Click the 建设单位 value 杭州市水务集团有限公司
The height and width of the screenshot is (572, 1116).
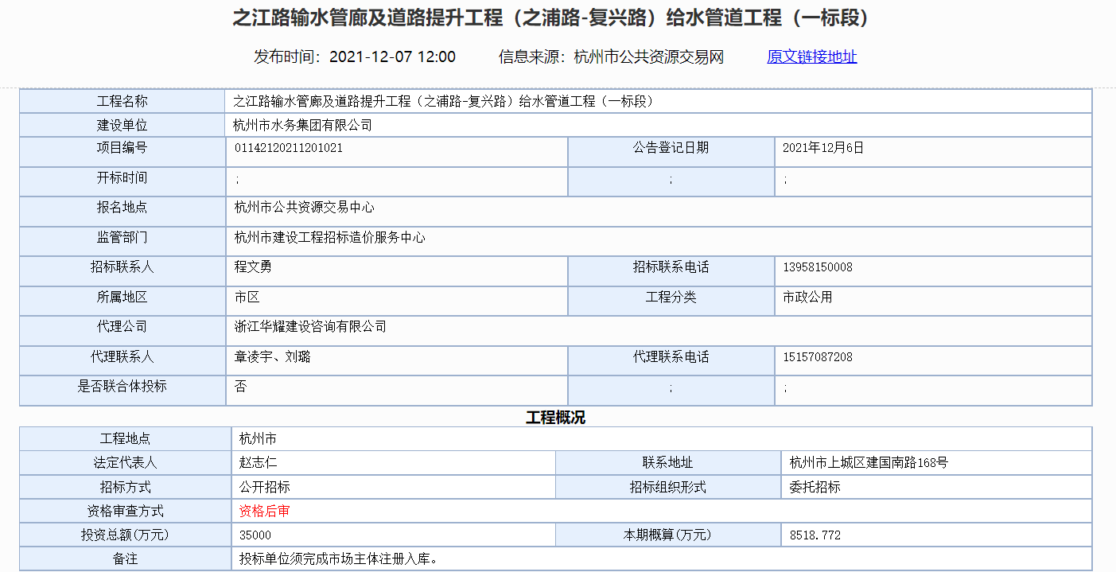(x=302, y=126)
